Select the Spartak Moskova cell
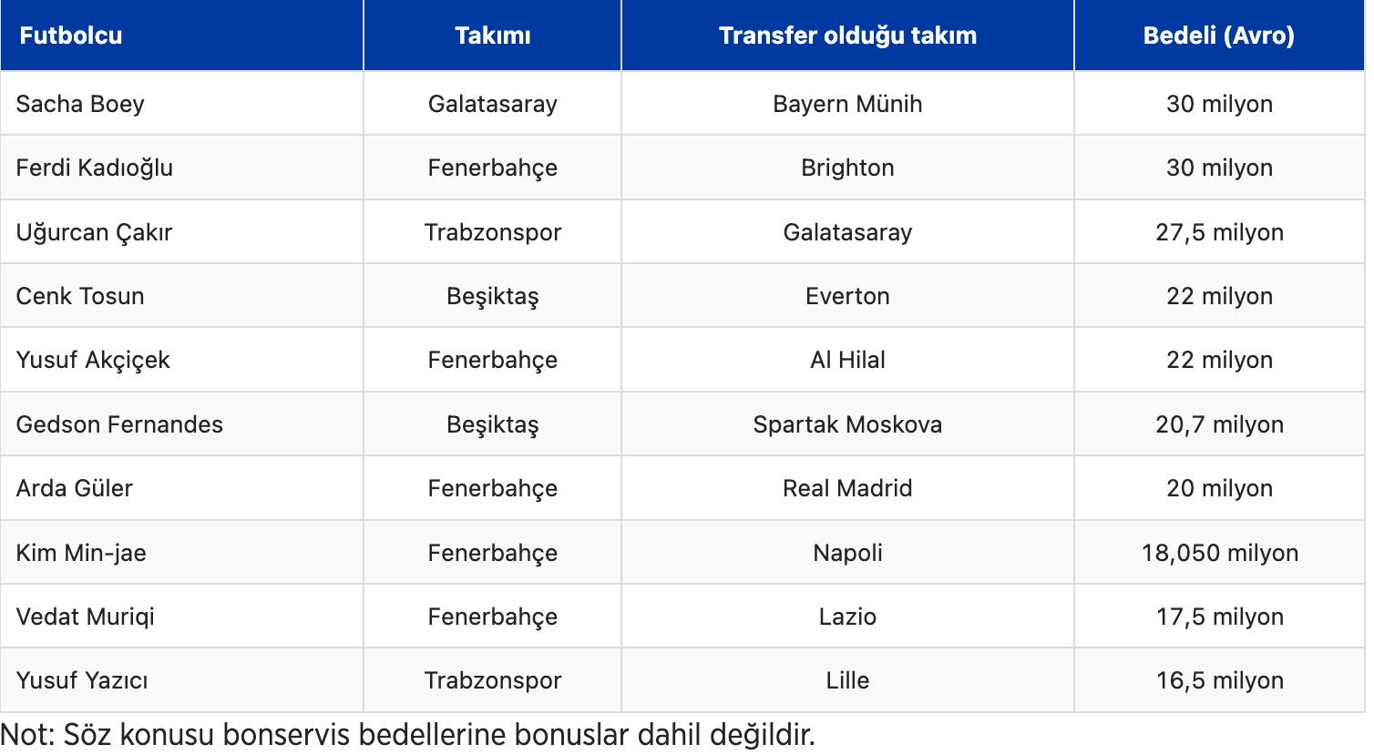1374x755 pixels. (847, 424)
